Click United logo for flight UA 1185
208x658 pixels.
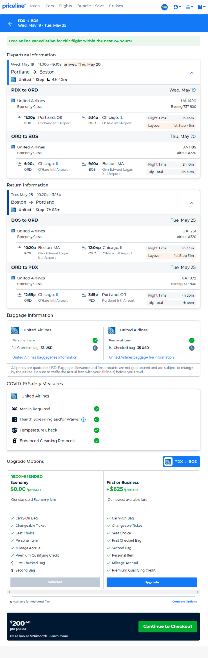click(13, 147)
